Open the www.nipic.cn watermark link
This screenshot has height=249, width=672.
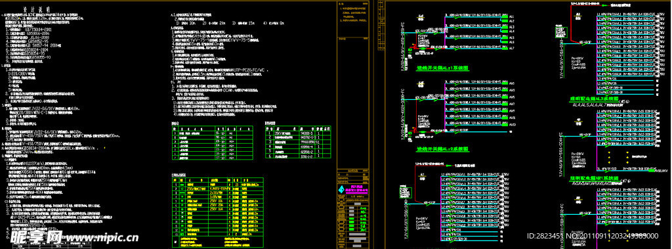(101, 237)
